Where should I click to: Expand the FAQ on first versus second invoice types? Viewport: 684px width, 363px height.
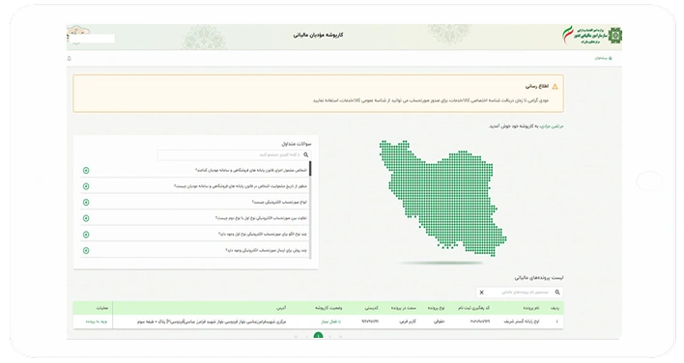tap(86, 218)
